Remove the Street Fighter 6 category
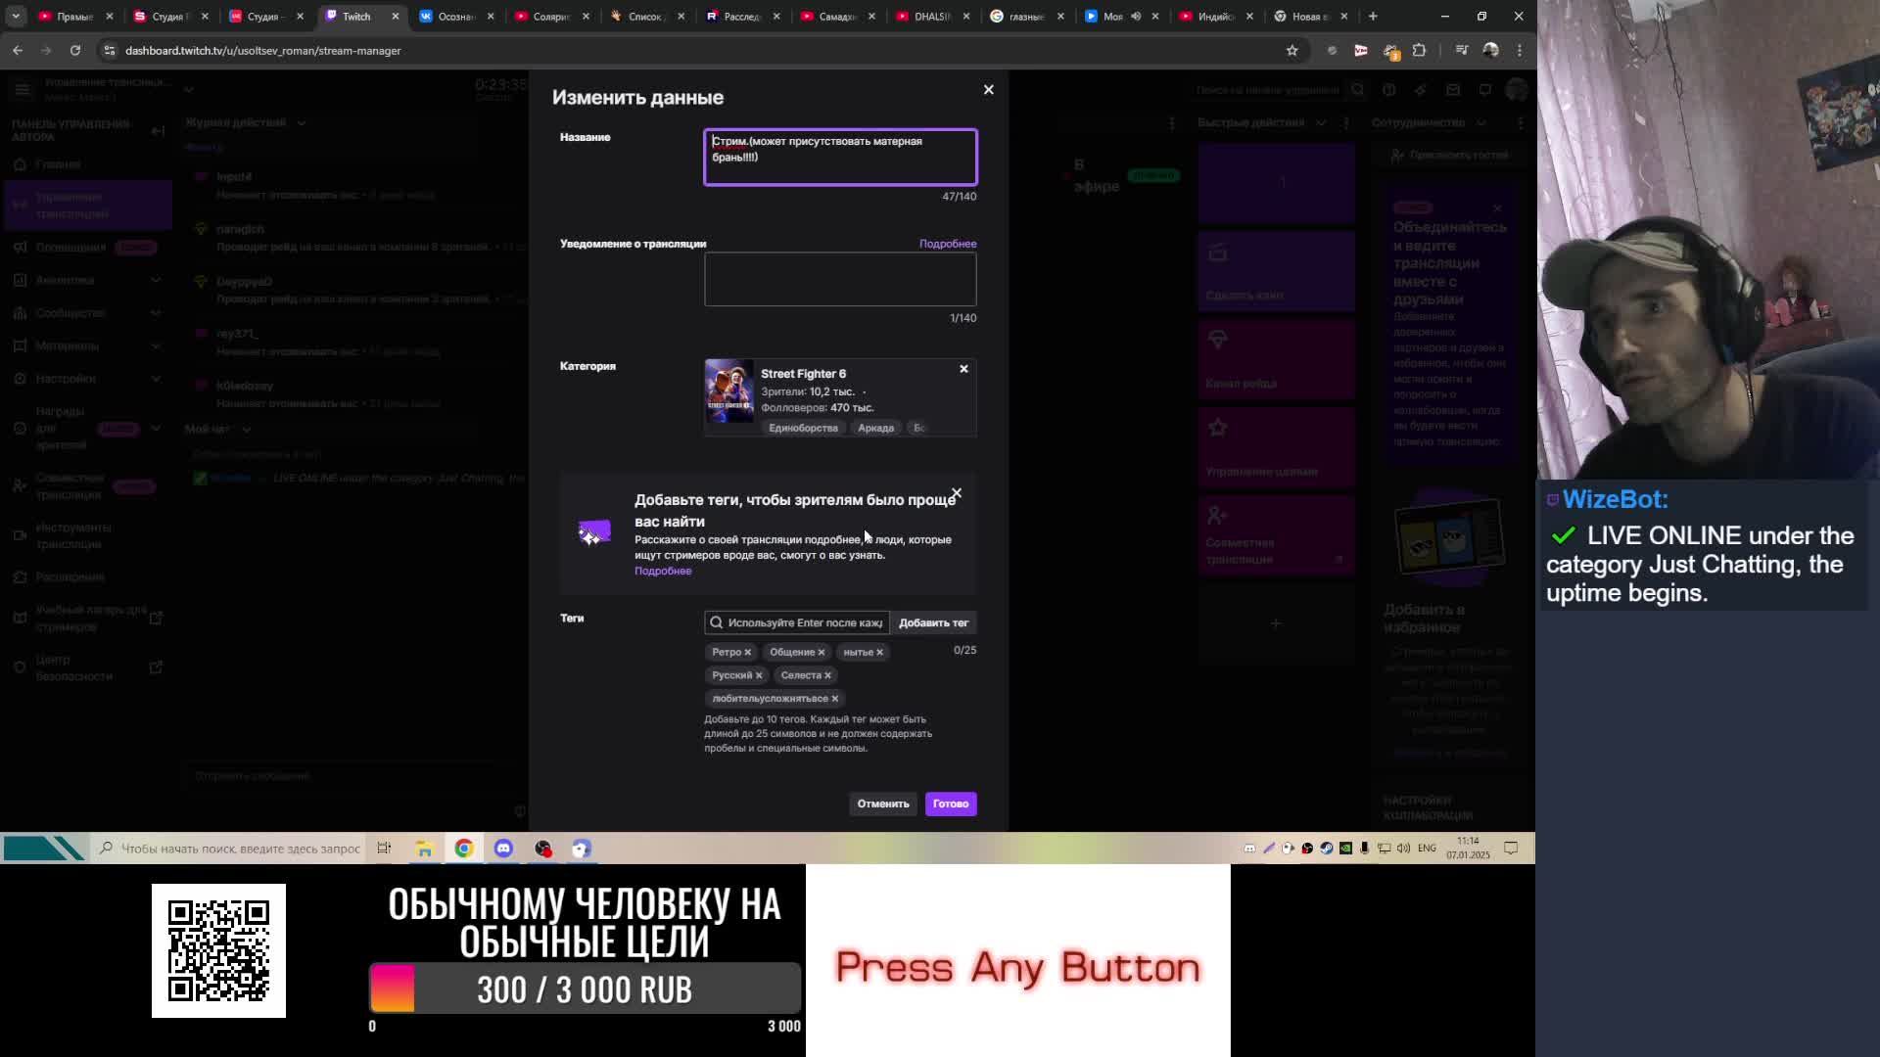1880x1057 pixels. click(963, 369)
